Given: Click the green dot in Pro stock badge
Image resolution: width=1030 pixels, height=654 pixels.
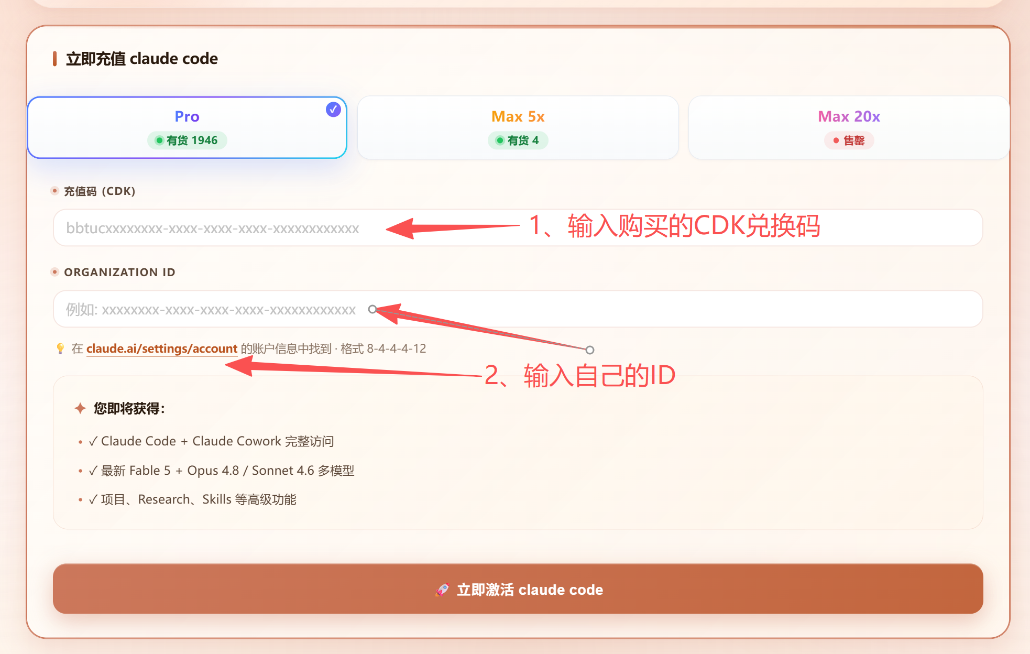Looking at the screenshot, I should [159, 140].
